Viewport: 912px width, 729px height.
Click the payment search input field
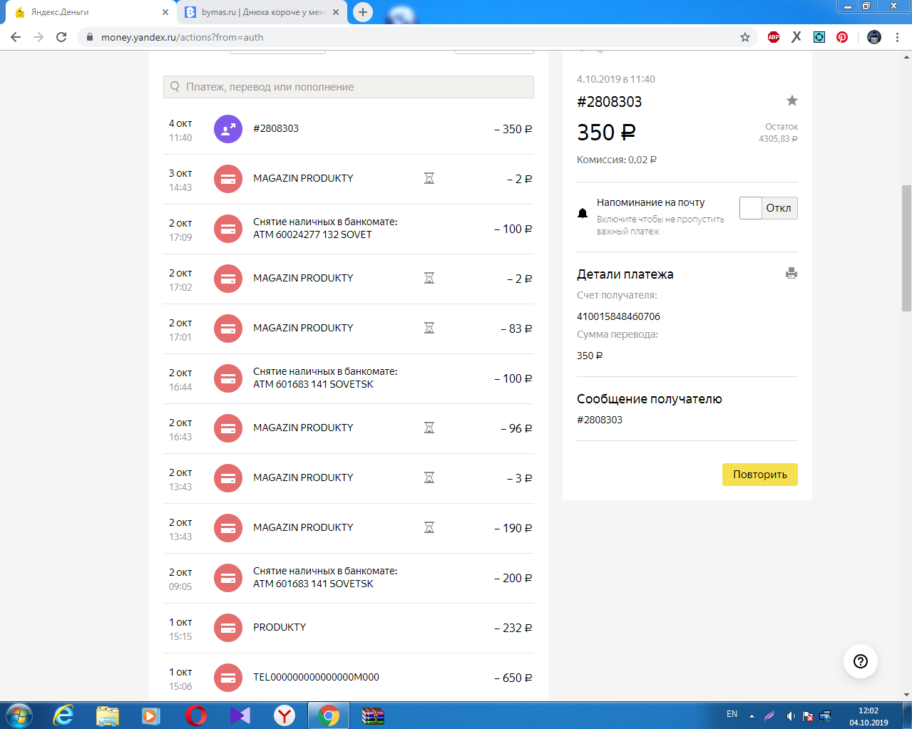tap(349, 87)
